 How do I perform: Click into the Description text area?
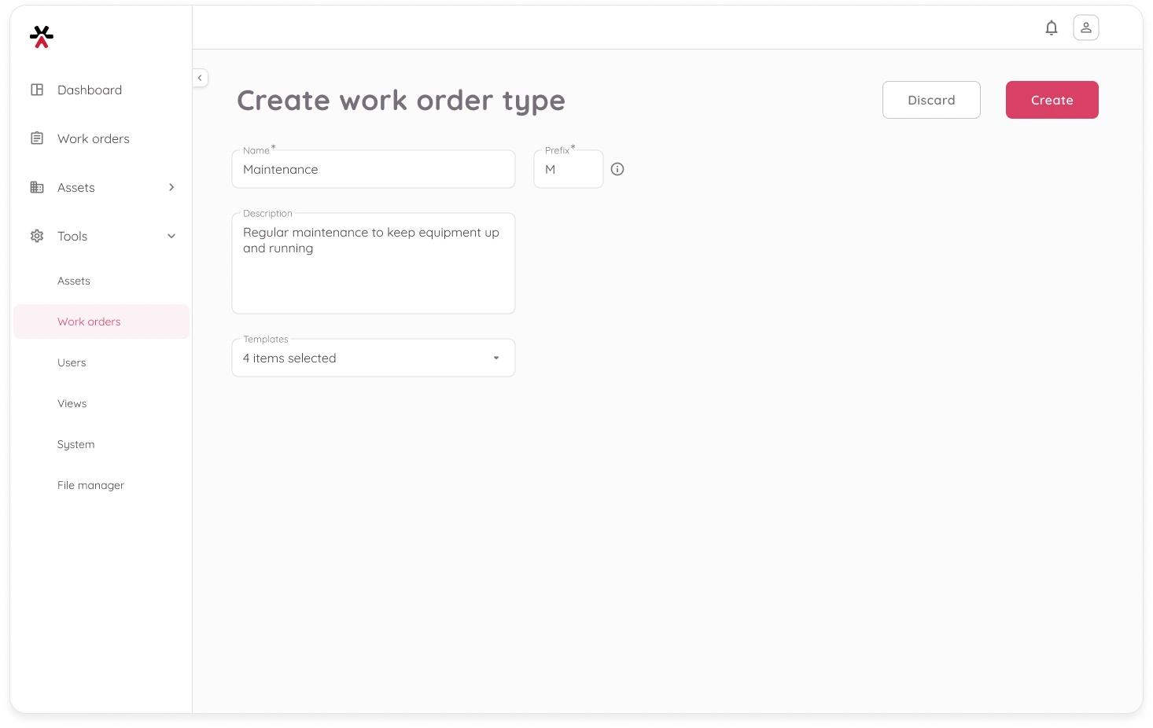point(373,271)
